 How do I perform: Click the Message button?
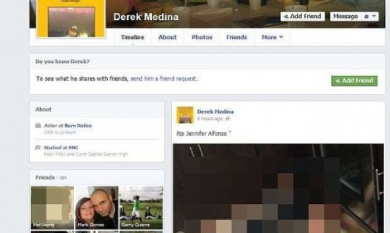click(x=346, y=16)
